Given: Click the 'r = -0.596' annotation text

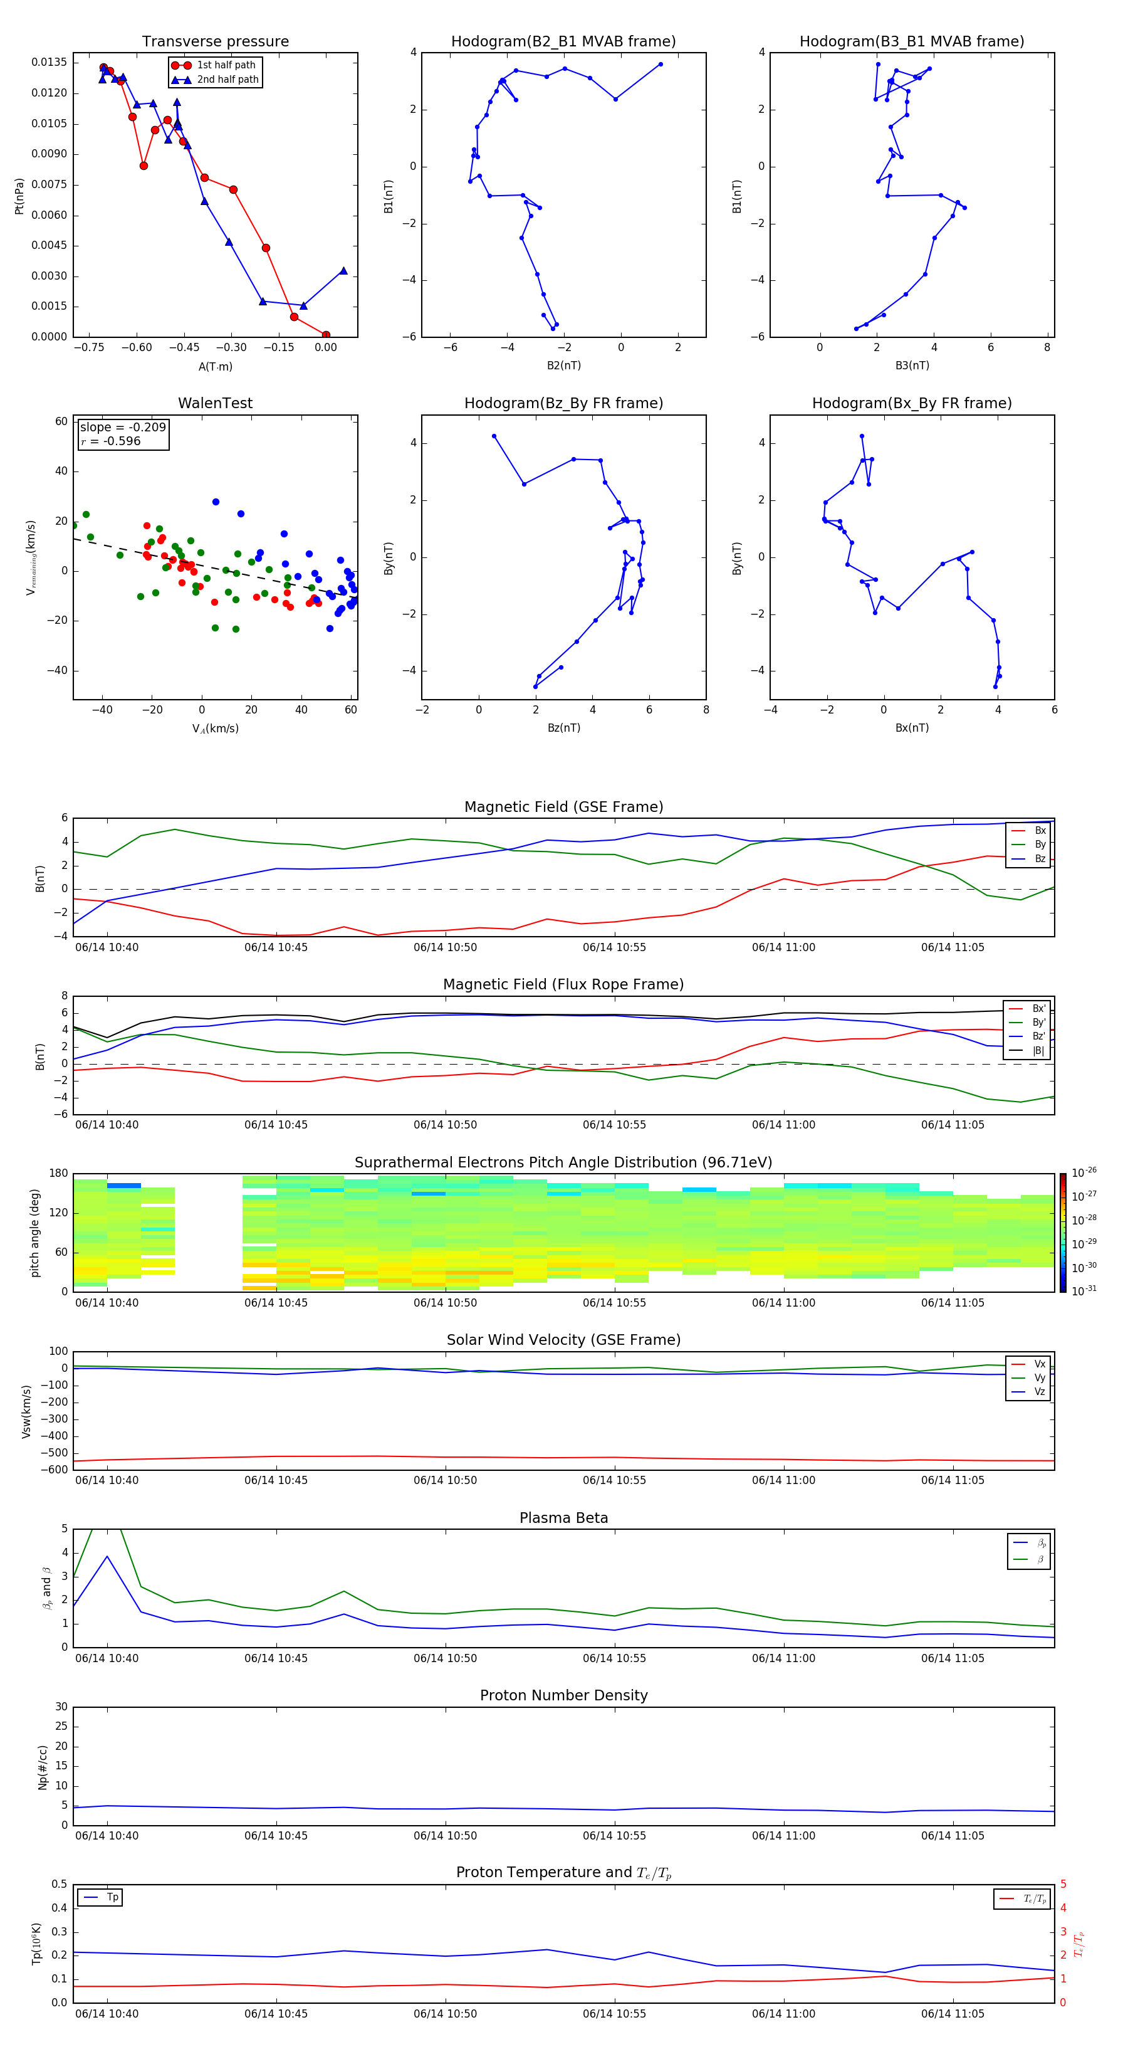Looking at the screenshot, I should 111,441.
